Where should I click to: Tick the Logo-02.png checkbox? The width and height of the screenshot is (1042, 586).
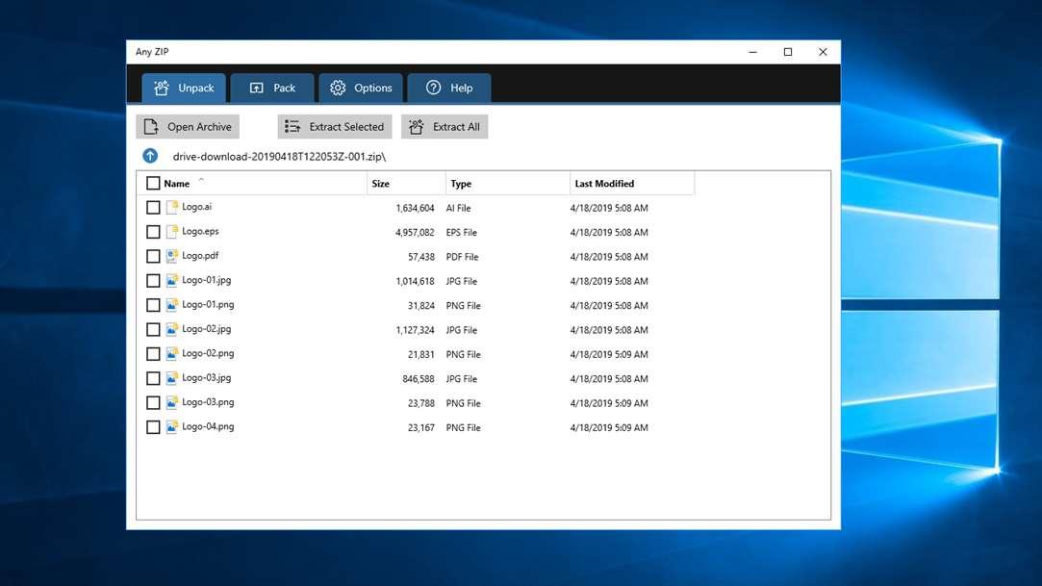153,354
